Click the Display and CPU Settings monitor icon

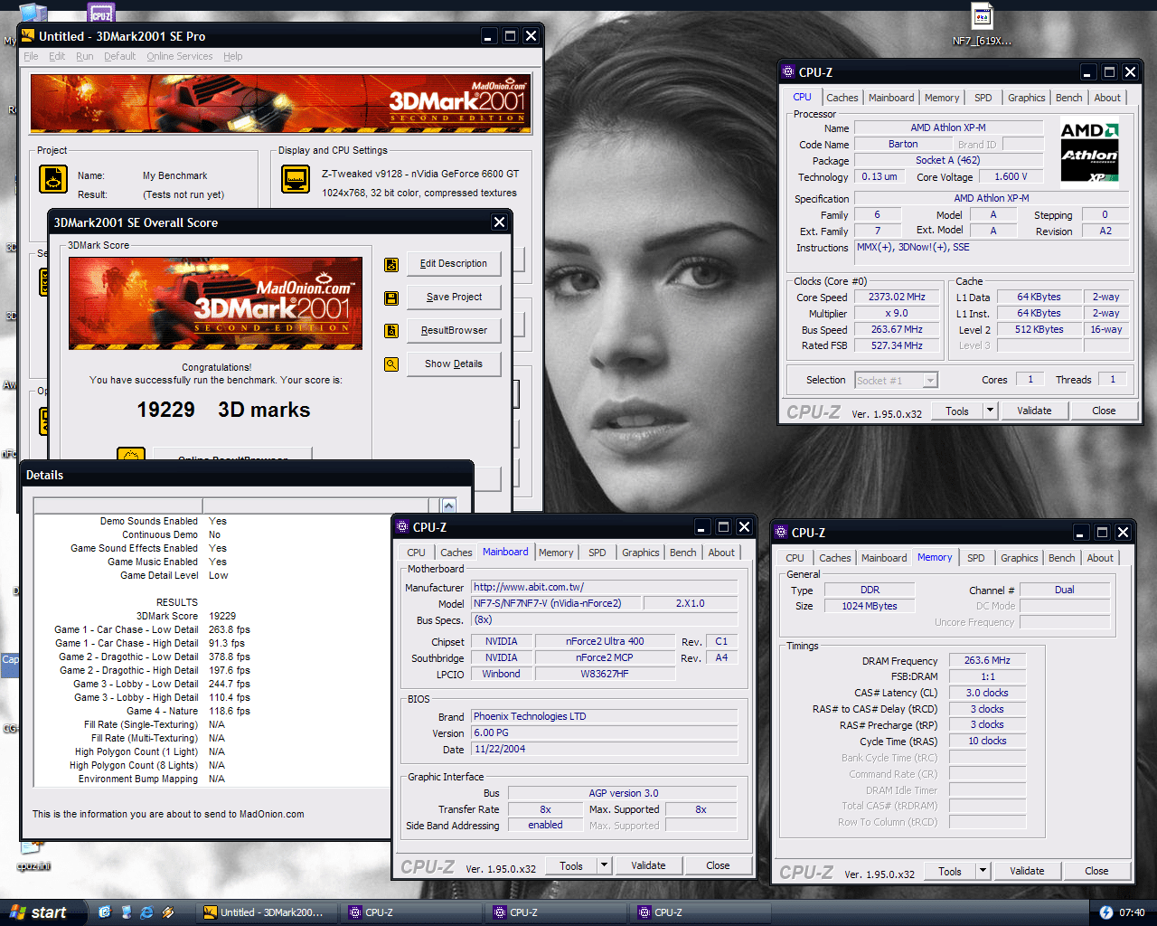pyautogui.click(x=296, y=179)
